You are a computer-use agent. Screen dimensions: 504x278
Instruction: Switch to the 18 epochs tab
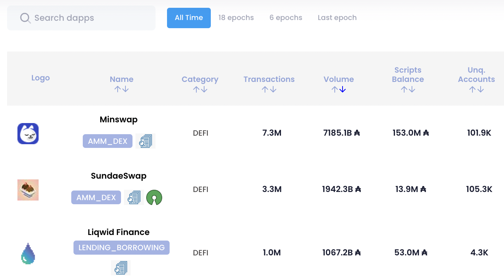[x=236, y=17]
